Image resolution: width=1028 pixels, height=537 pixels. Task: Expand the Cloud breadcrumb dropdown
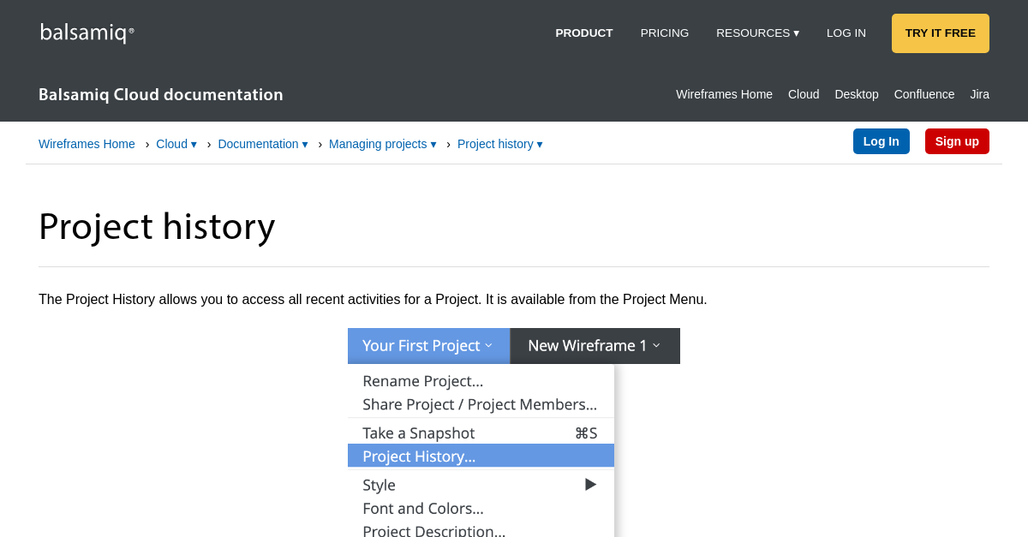point(176,144)
